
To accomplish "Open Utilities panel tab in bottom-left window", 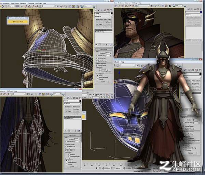I will pos(80,98).
